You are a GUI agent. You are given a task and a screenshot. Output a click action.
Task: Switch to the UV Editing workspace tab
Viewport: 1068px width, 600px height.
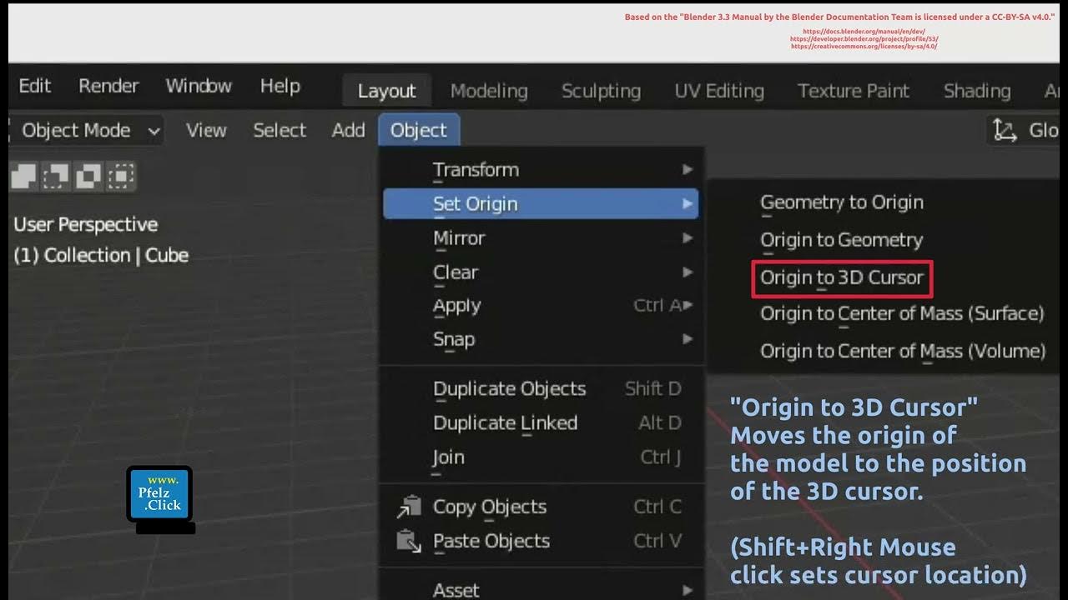(x=719, y=91)
